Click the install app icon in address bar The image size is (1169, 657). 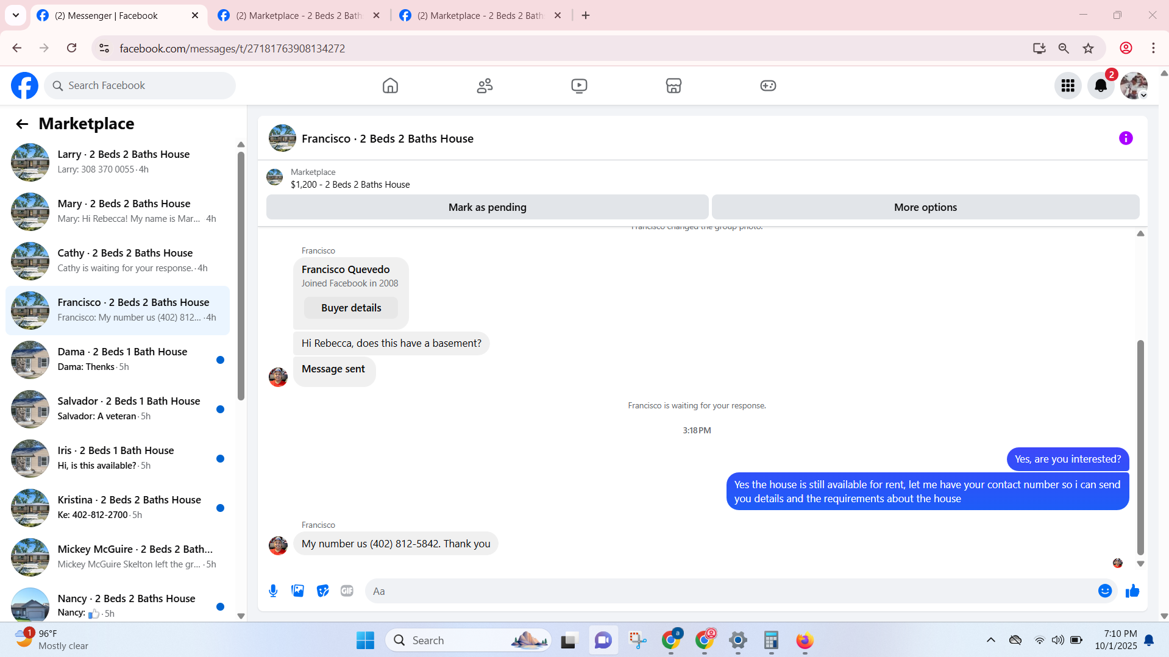pos(1039,48)
